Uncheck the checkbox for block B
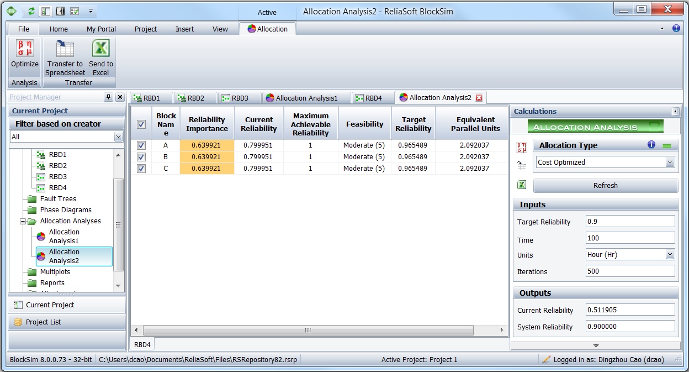This screenshot has height=372, width=689. click(141, 157)
